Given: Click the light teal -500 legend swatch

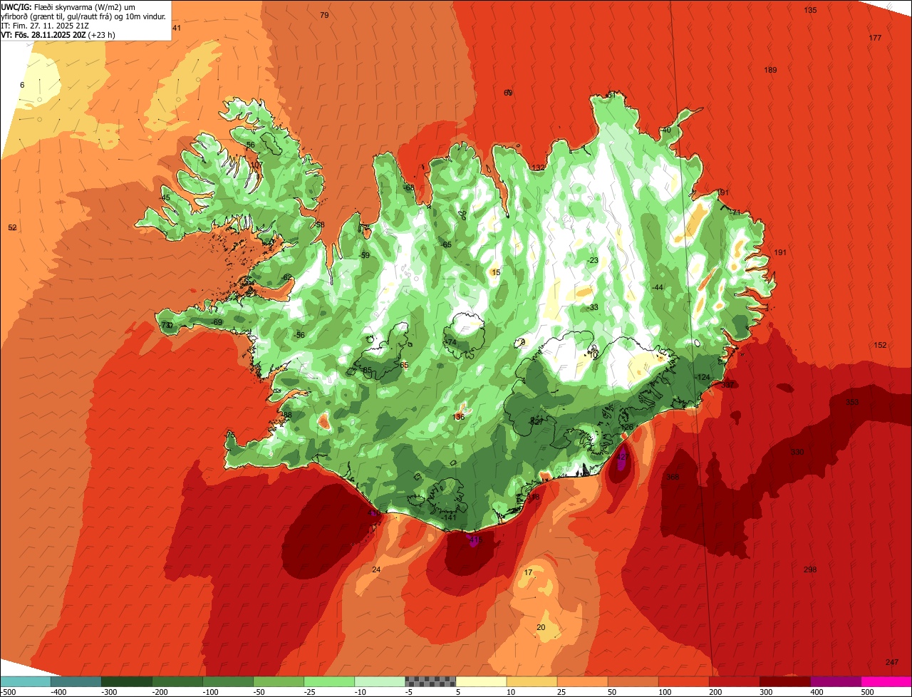Looking at the screenshot, I should pos(26,681).
